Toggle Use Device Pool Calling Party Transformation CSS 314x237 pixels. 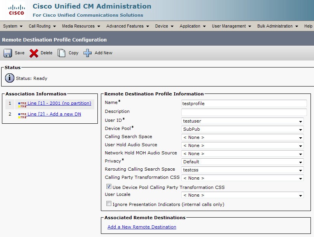click(x=109, y=187)
